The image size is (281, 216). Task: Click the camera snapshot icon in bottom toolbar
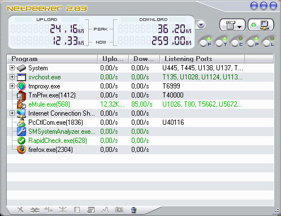pyautogui.click(x=119, y=209)
